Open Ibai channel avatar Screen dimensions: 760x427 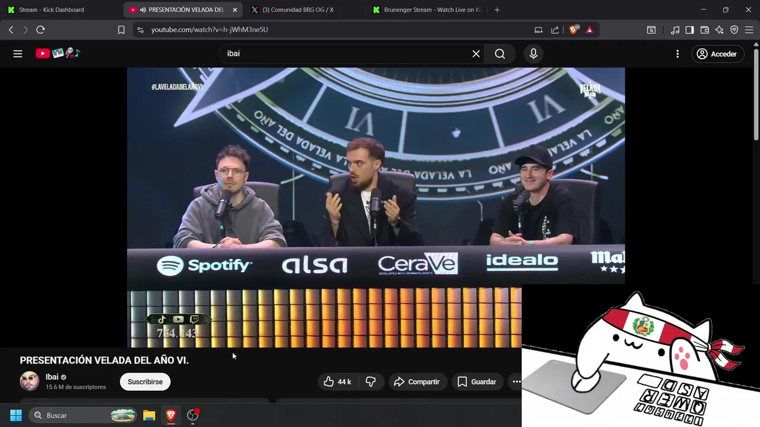(x=30, y=381)
